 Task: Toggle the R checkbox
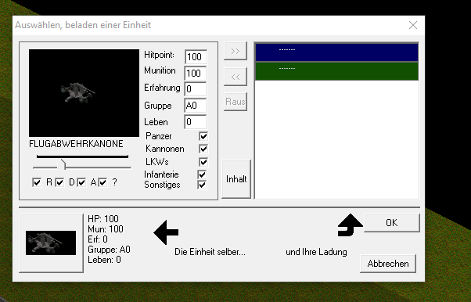37,182
